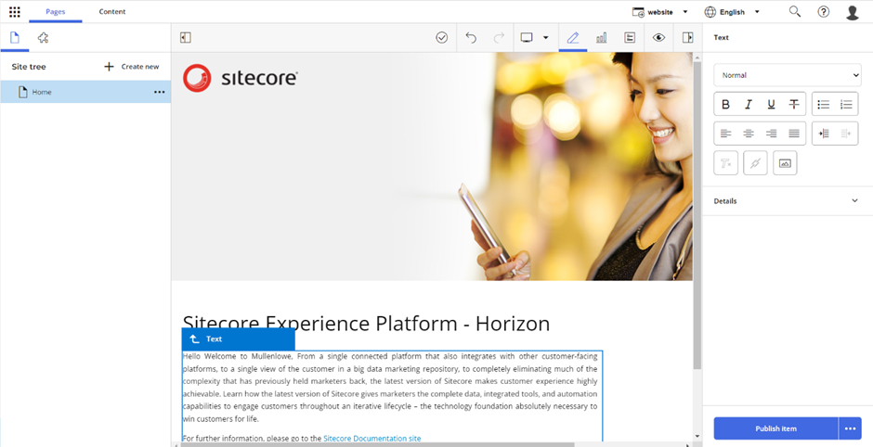
Task: Open the help question mark icon
Action: click(x=824, y=12)
